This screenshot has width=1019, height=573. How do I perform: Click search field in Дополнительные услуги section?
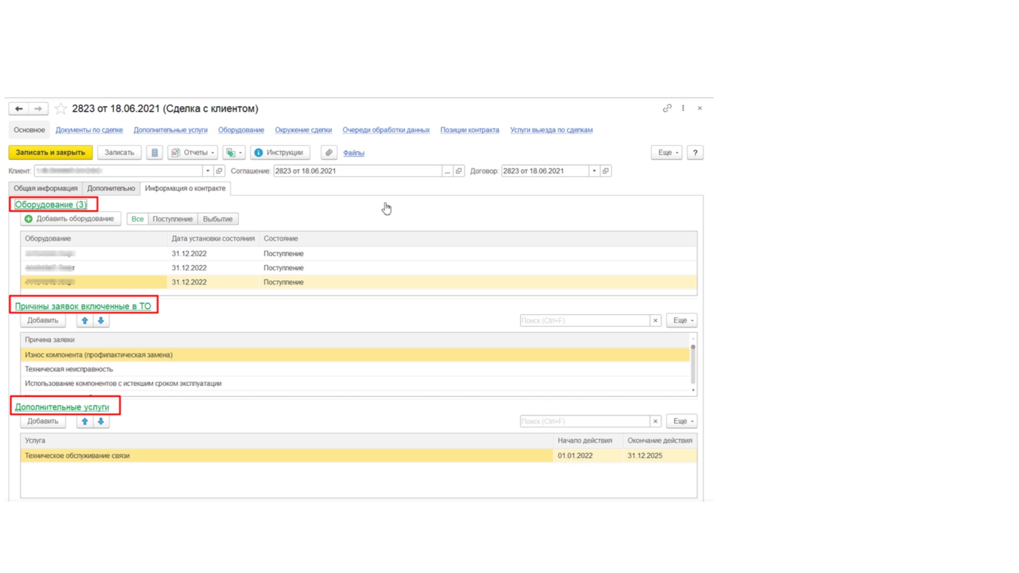coord(584,421)
